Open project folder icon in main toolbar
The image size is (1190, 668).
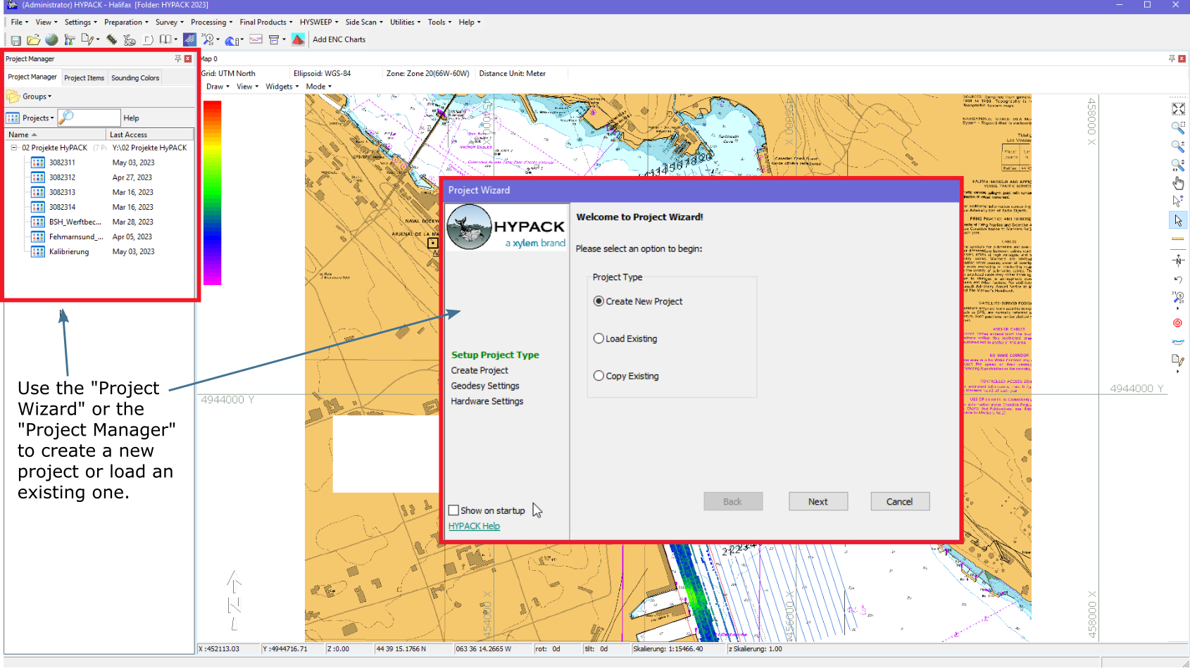coord(33,40)
